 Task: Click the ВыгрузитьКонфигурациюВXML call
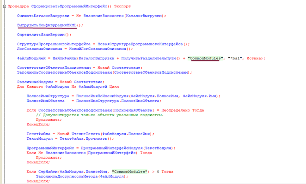[47, 25]
